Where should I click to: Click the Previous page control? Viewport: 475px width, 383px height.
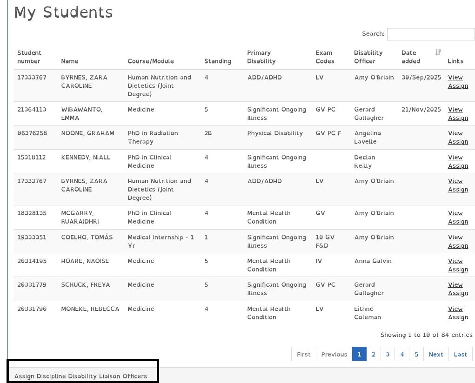(x=334, y=354)
